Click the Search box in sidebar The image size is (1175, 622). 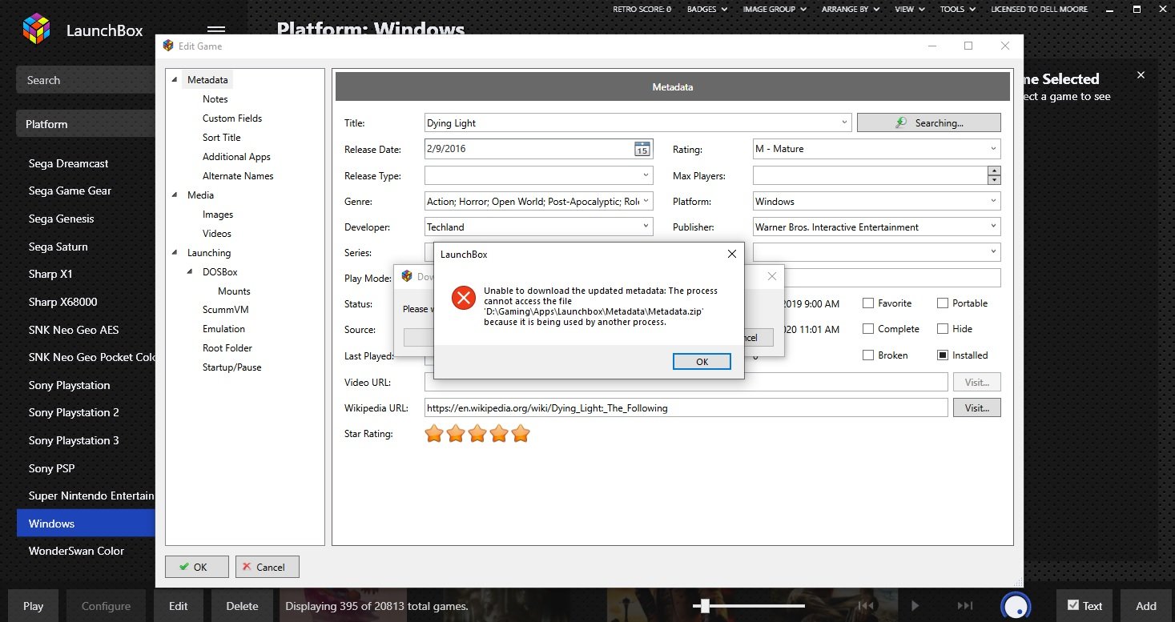(x=86, y=80)
